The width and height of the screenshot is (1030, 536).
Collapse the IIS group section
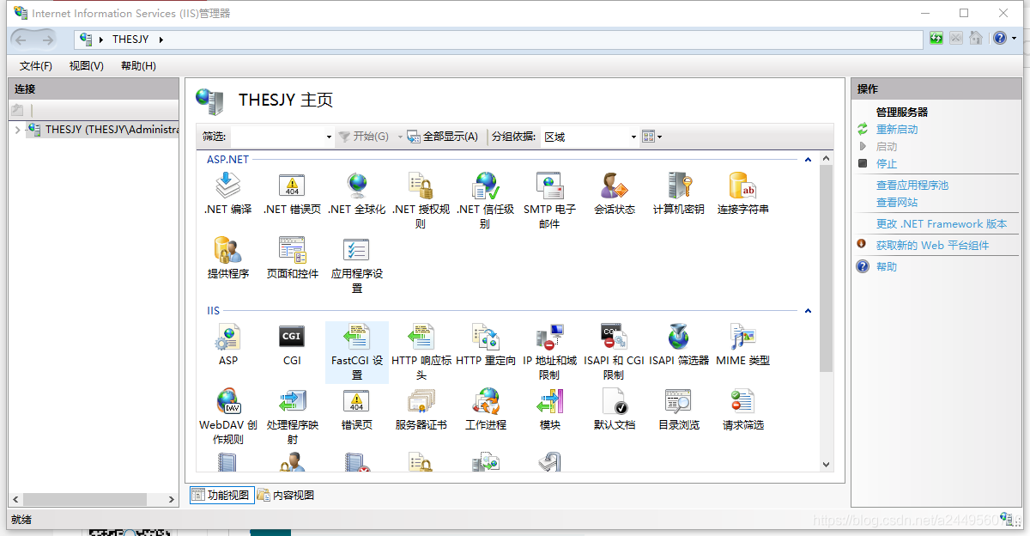(x=808, y=311)
